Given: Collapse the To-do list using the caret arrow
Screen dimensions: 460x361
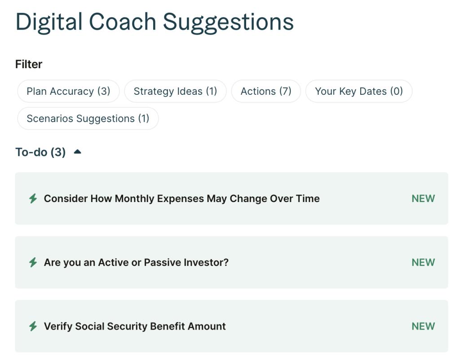Looking at the screenshot, I should click(77, 152).
